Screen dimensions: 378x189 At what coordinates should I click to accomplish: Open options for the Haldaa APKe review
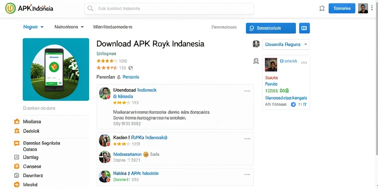click(247, 175)
